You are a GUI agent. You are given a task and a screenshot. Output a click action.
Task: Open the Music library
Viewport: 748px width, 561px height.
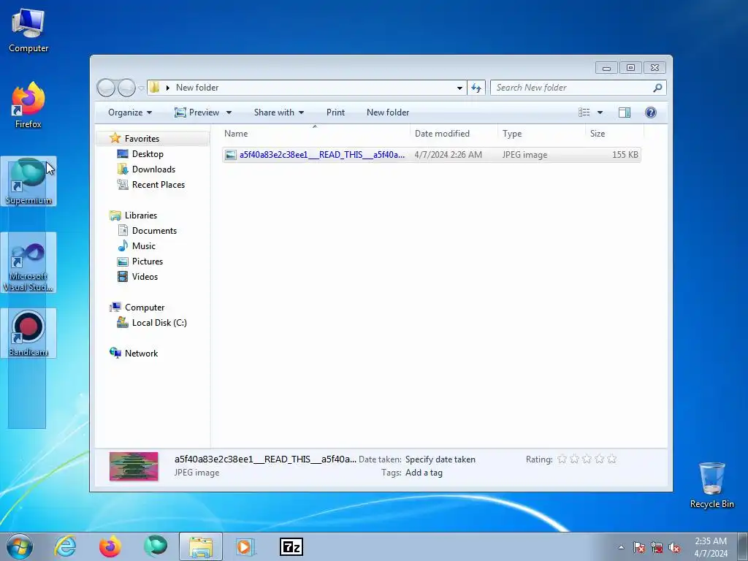tap(144, 245)
